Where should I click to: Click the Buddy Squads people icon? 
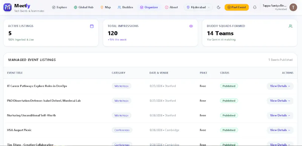click(x=291, y=26)
